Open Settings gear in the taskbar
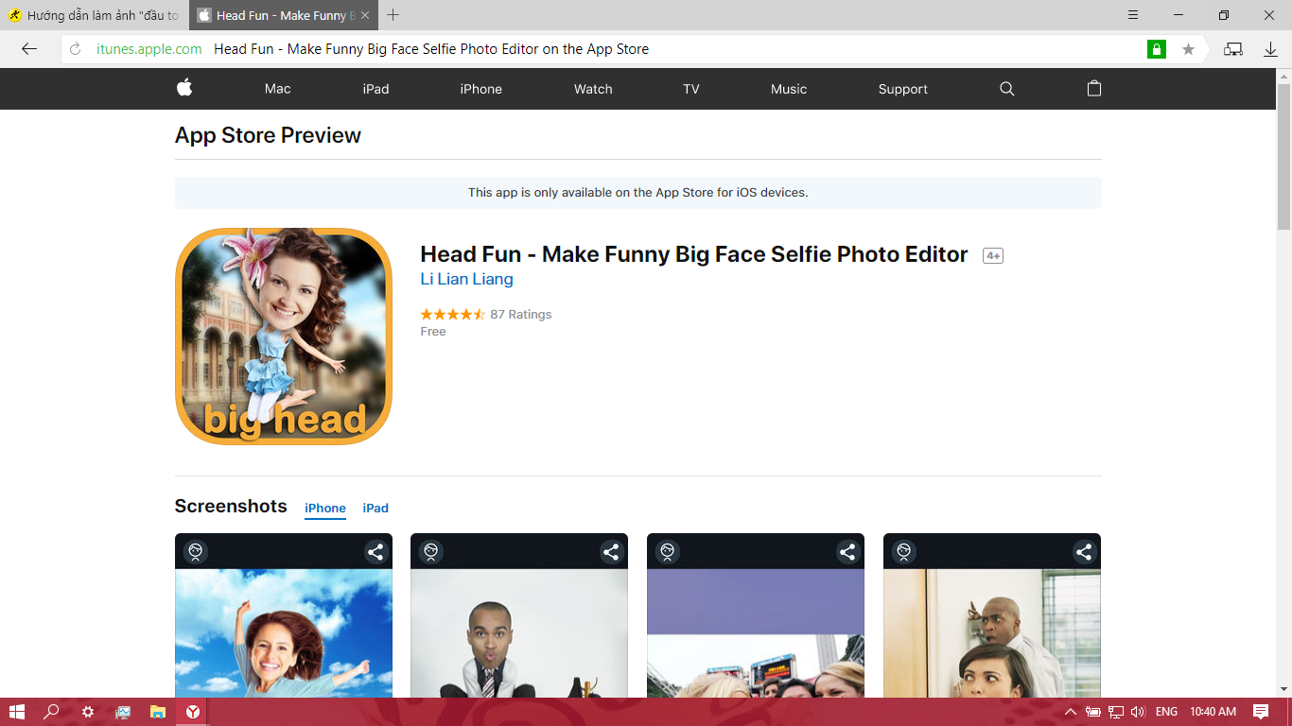The height and width of the screenshot is (726, 1292). pos(88,712)
